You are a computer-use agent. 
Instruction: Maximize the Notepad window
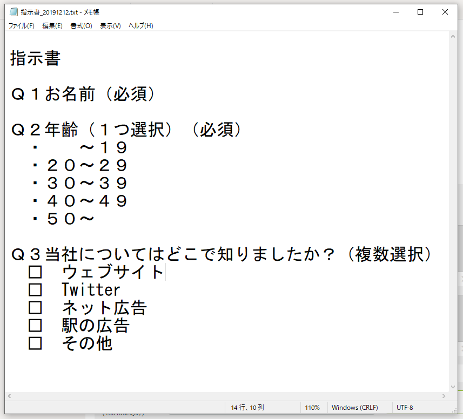click(420, 12)
